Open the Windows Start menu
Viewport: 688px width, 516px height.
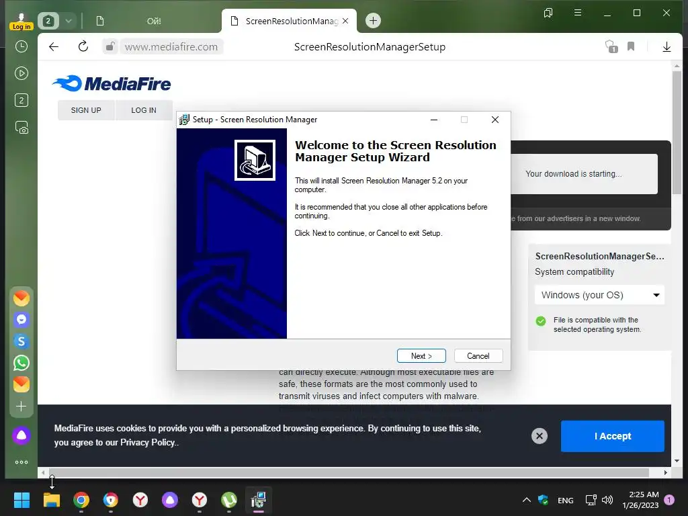21,500
